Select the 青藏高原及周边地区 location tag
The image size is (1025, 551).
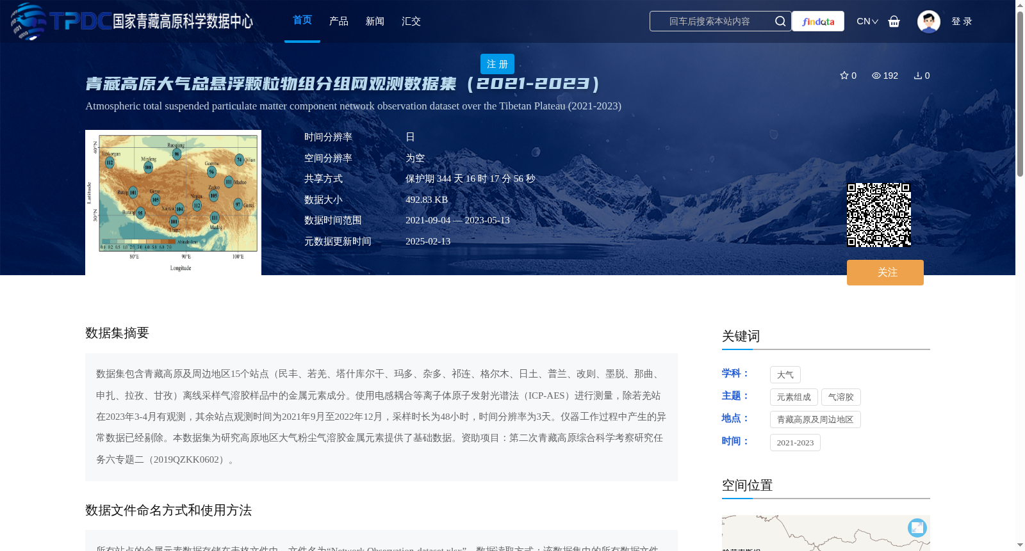point(816,420)
